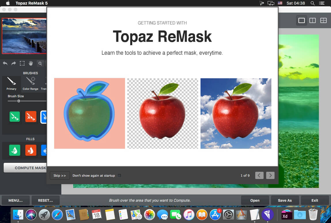Open the Apple menu
Image resolution: width=331 pixels, height=223 pixels.
8,3
